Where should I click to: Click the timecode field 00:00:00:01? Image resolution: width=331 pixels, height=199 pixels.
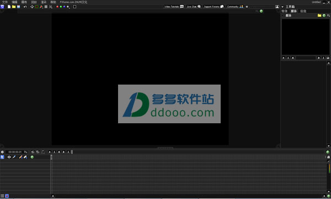click(15, 152)
